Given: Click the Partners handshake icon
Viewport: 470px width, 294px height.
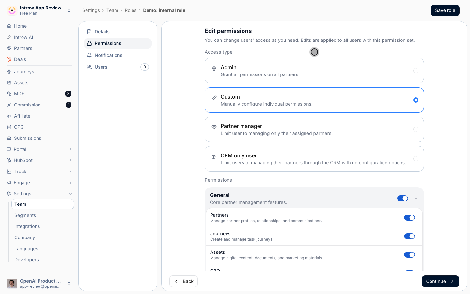Looking at the screenshot, I should (x=9, y=48).
